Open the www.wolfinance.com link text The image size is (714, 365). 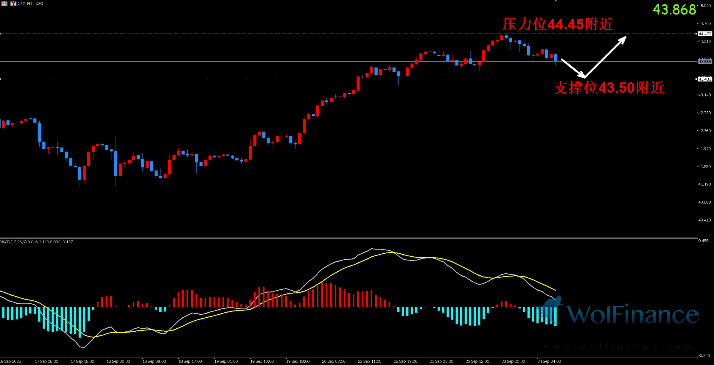click(617, 347)
